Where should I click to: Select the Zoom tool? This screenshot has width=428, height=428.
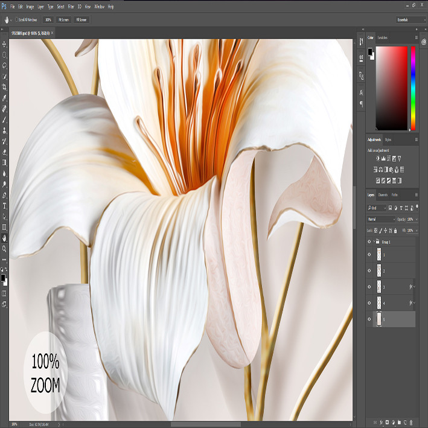pyautogui.click(x=4, y=249)
